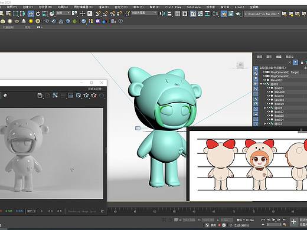
Task: Select the Box024 row in scene explorer
Action: 283,120
